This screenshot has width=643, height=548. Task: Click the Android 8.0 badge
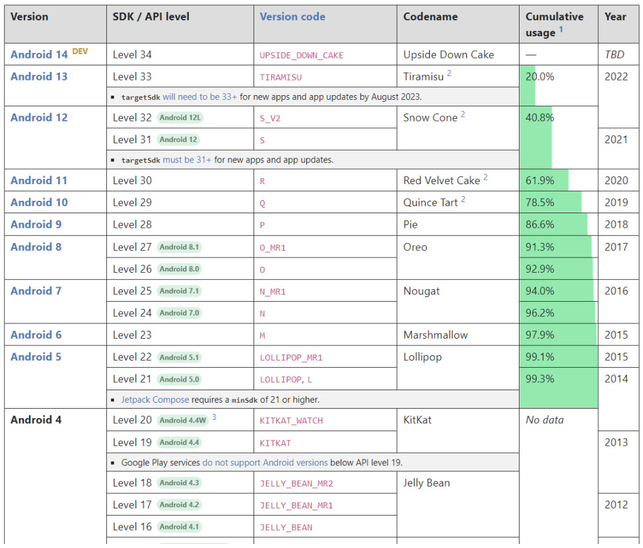pyautogui.click(x=179, y=269)
